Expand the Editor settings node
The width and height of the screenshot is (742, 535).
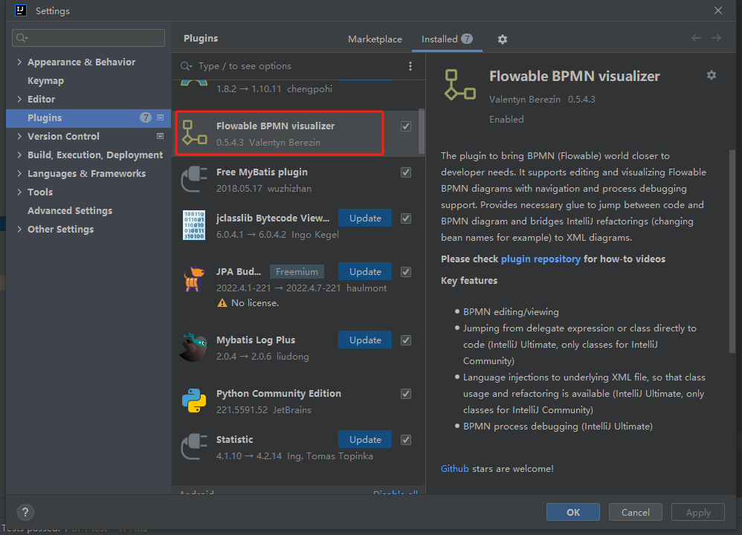click(x=19, y=99)
